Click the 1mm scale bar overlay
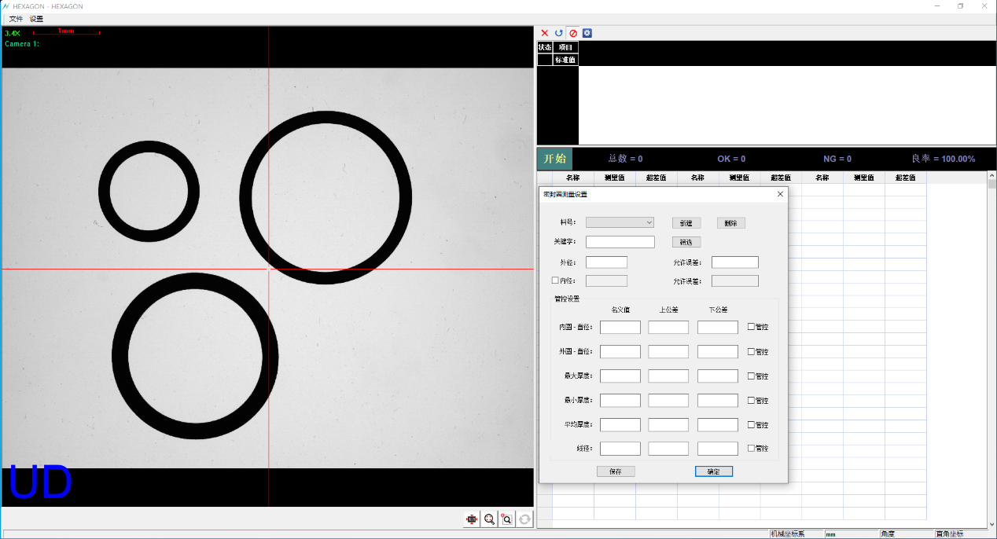 [x=66, y=31]
